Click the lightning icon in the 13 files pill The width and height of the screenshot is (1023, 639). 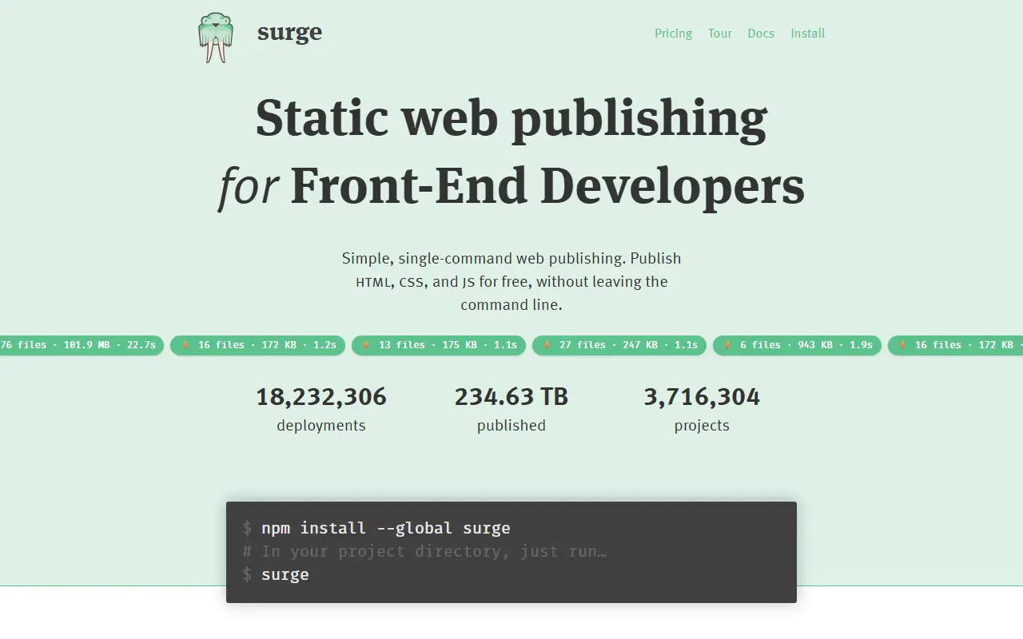pyautogui.click(x=366, y=345)
